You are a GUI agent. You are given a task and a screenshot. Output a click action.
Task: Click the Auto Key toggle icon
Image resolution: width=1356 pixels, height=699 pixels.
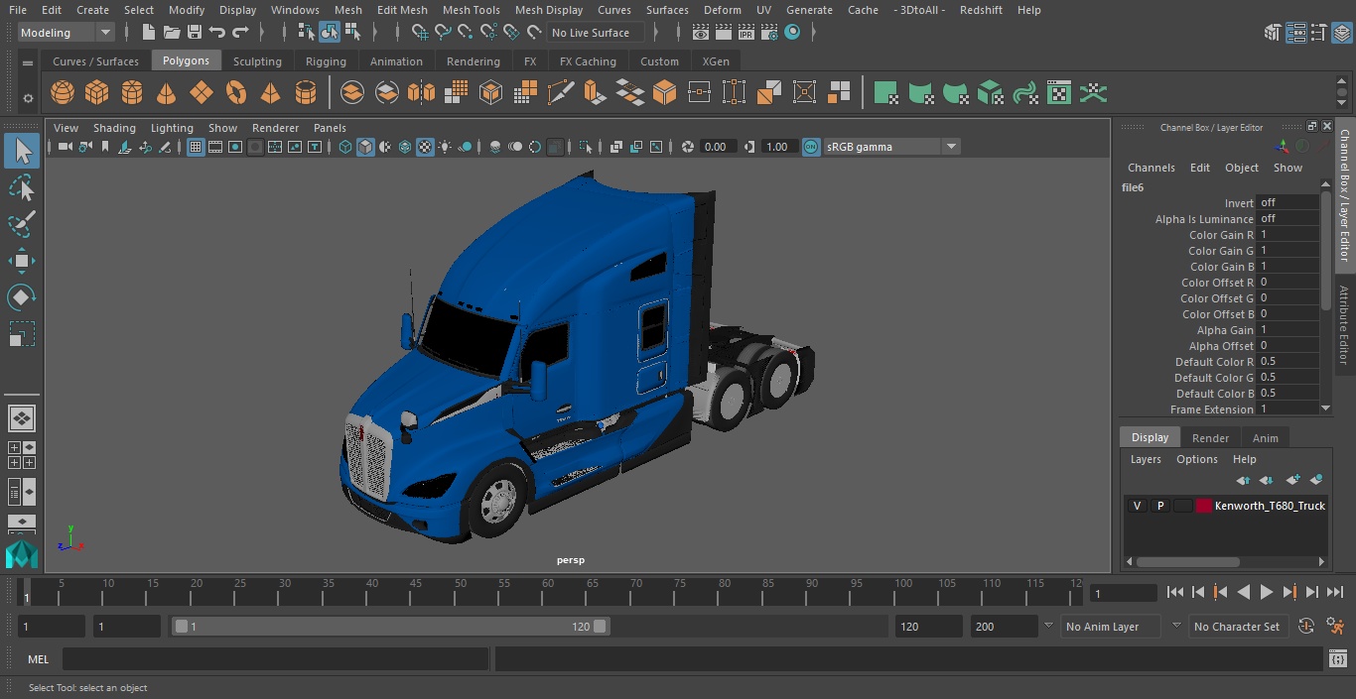[1306, 627]
